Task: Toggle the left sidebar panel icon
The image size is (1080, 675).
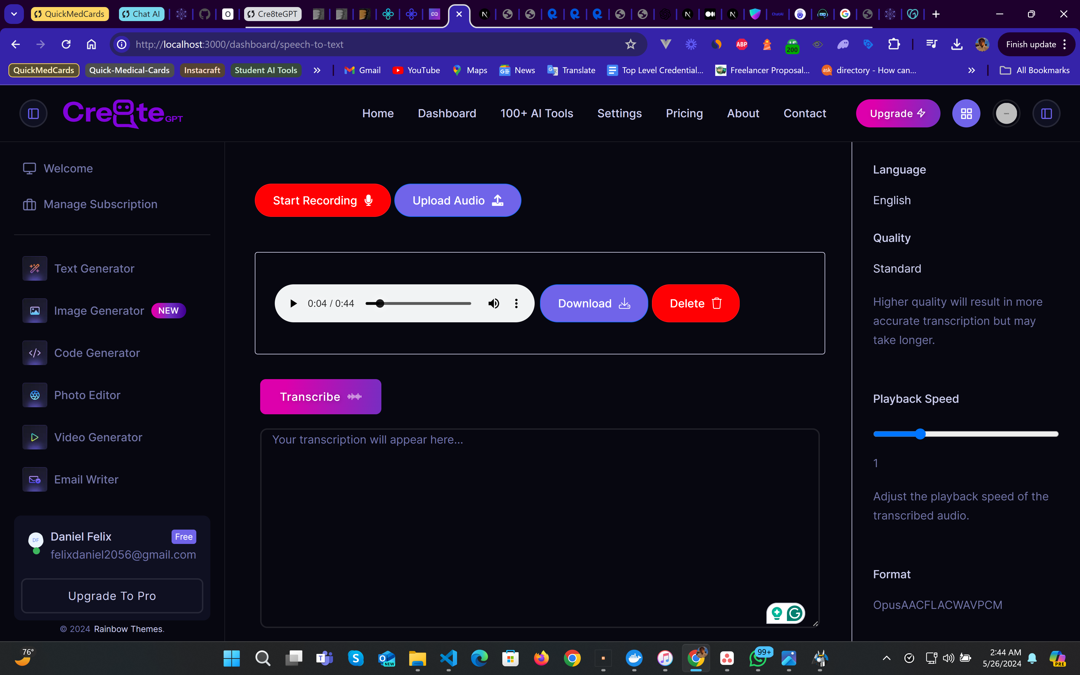Action: pos(33,113)
